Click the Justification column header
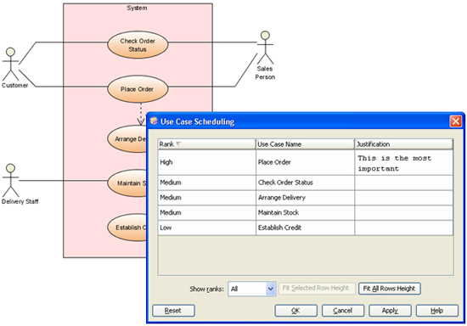 click(404, 144)
